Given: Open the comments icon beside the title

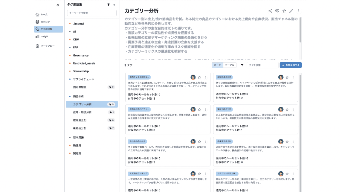Looking at the screenshot, I should [277, 11].
